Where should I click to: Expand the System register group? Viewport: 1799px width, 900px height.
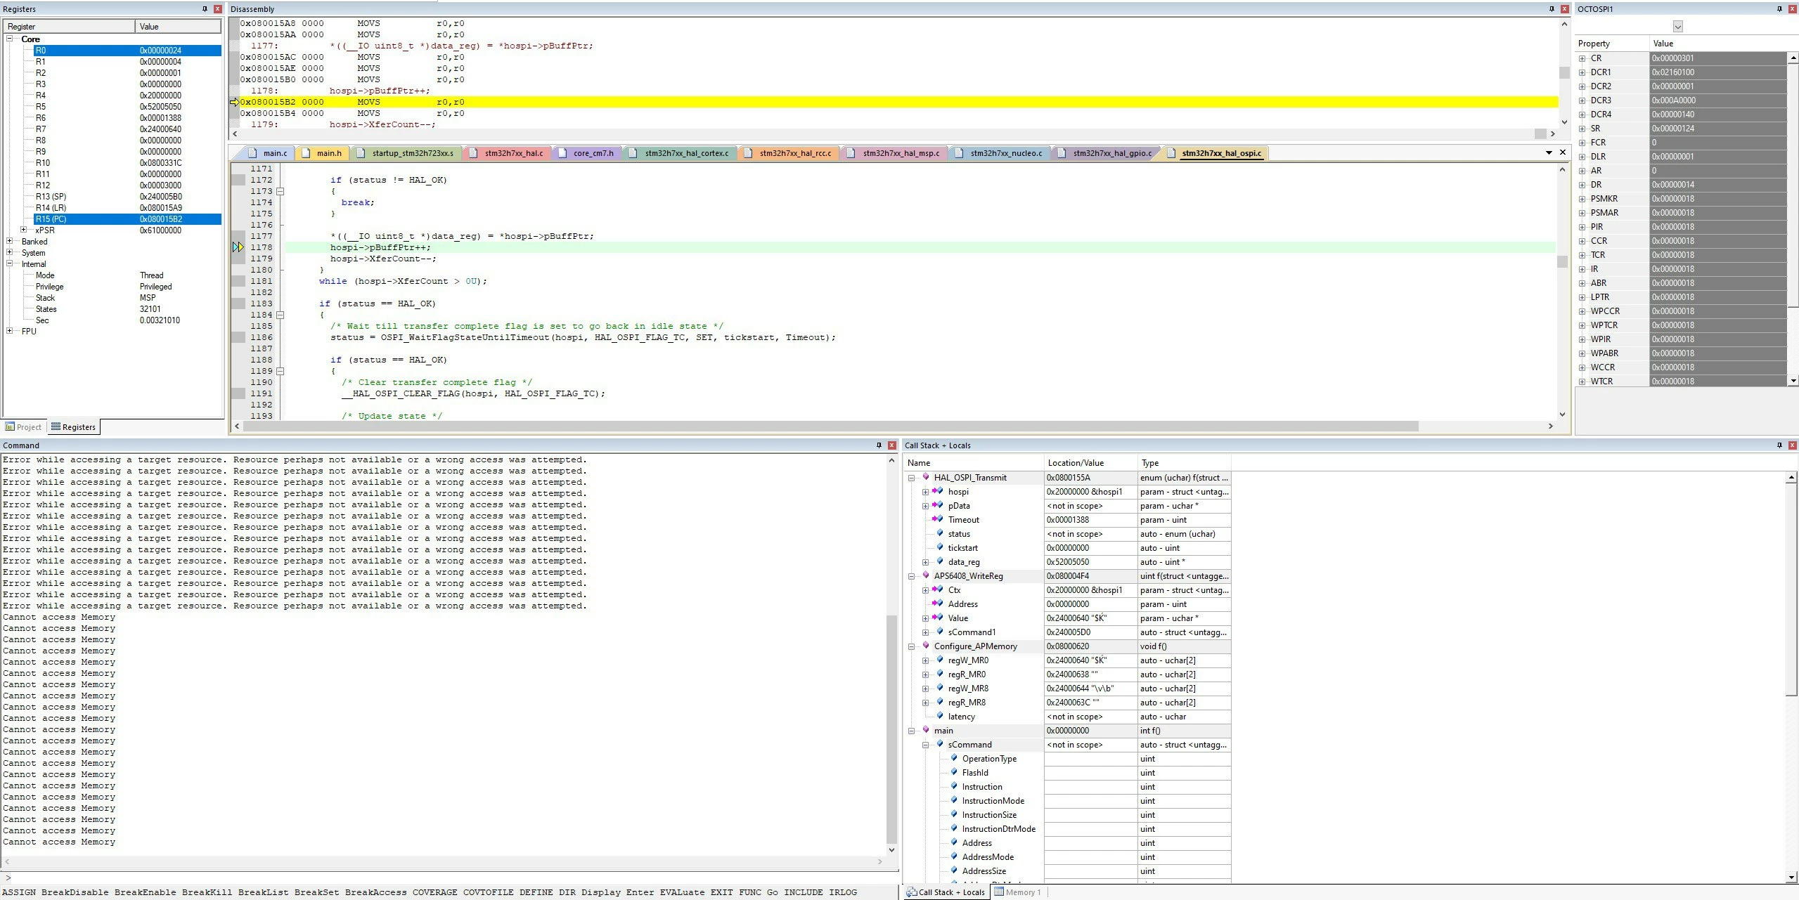pos(10,253)
